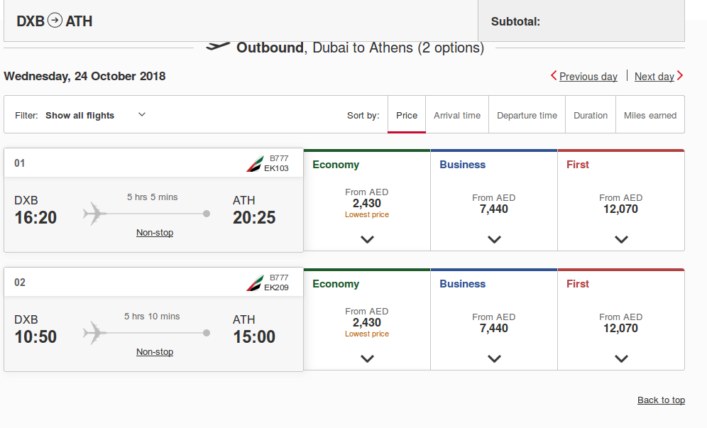The height and width of the screenshot is (428, 707).
Task: Sort flights by Duration
Action: pos(591,115)
